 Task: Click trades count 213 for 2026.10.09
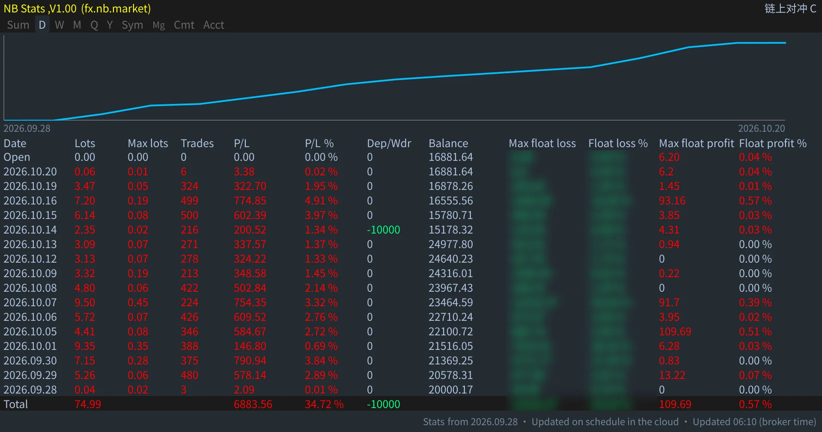(x=189, y=273)
